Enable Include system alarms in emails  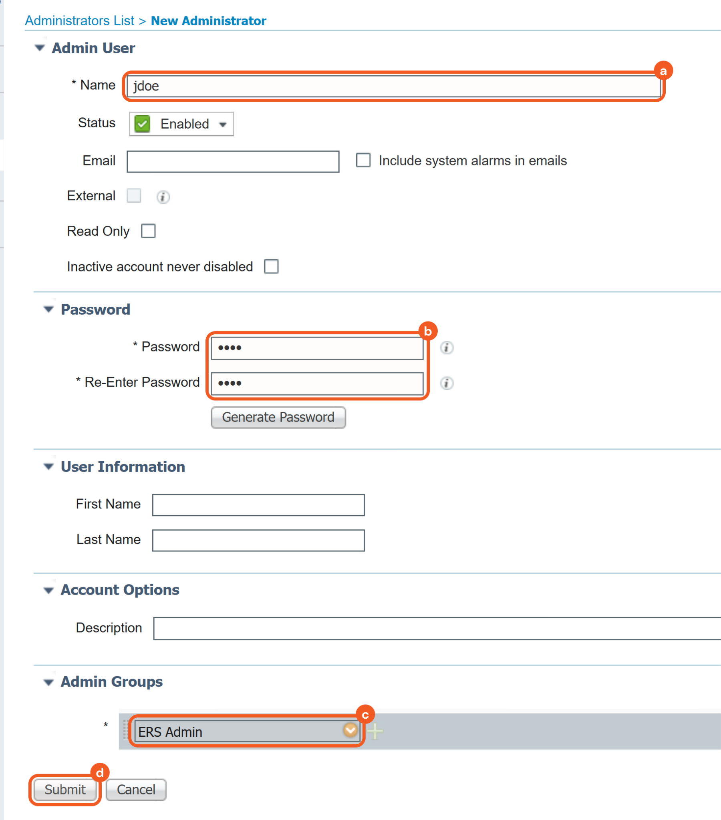[x=363, y=160]
